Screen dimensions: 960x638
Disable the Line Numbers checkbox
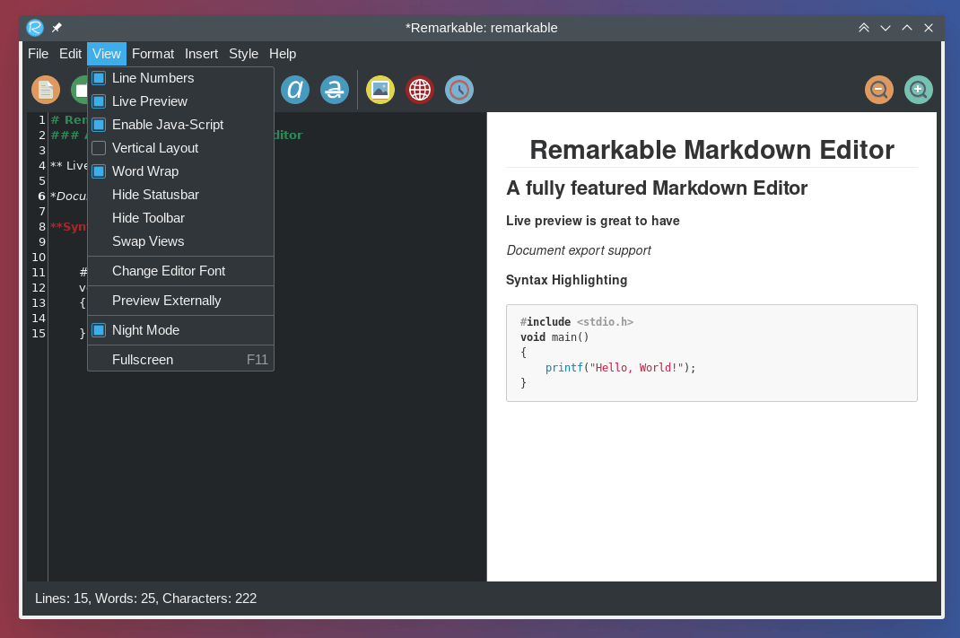[x=99, y=78]
